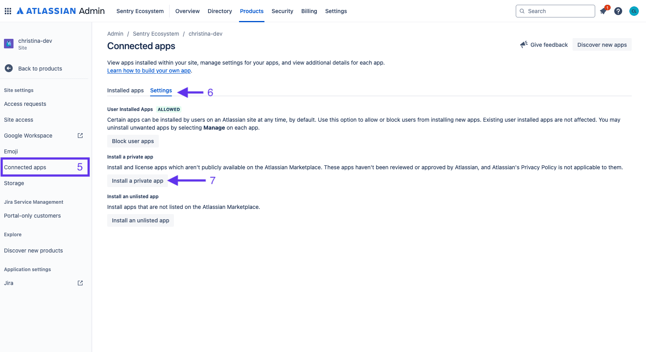Open Jira external link icon
646x352 pixels.
(x=80, y=283)
